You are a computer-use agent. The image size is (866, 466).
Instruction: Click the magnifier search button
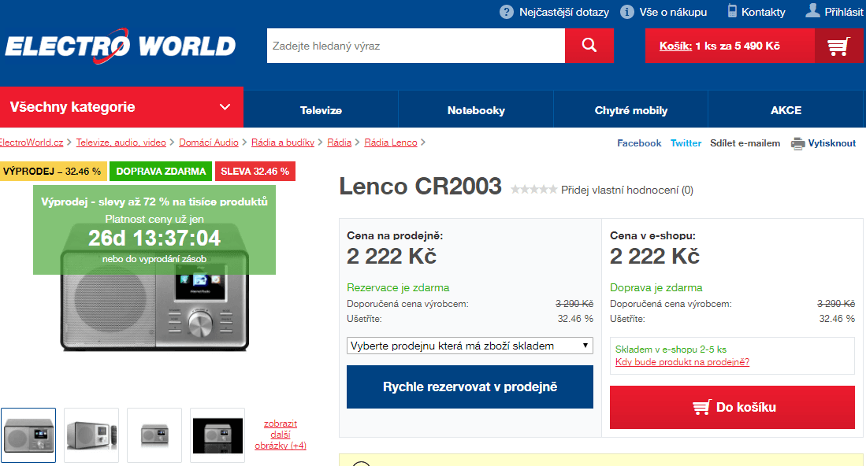589,46
